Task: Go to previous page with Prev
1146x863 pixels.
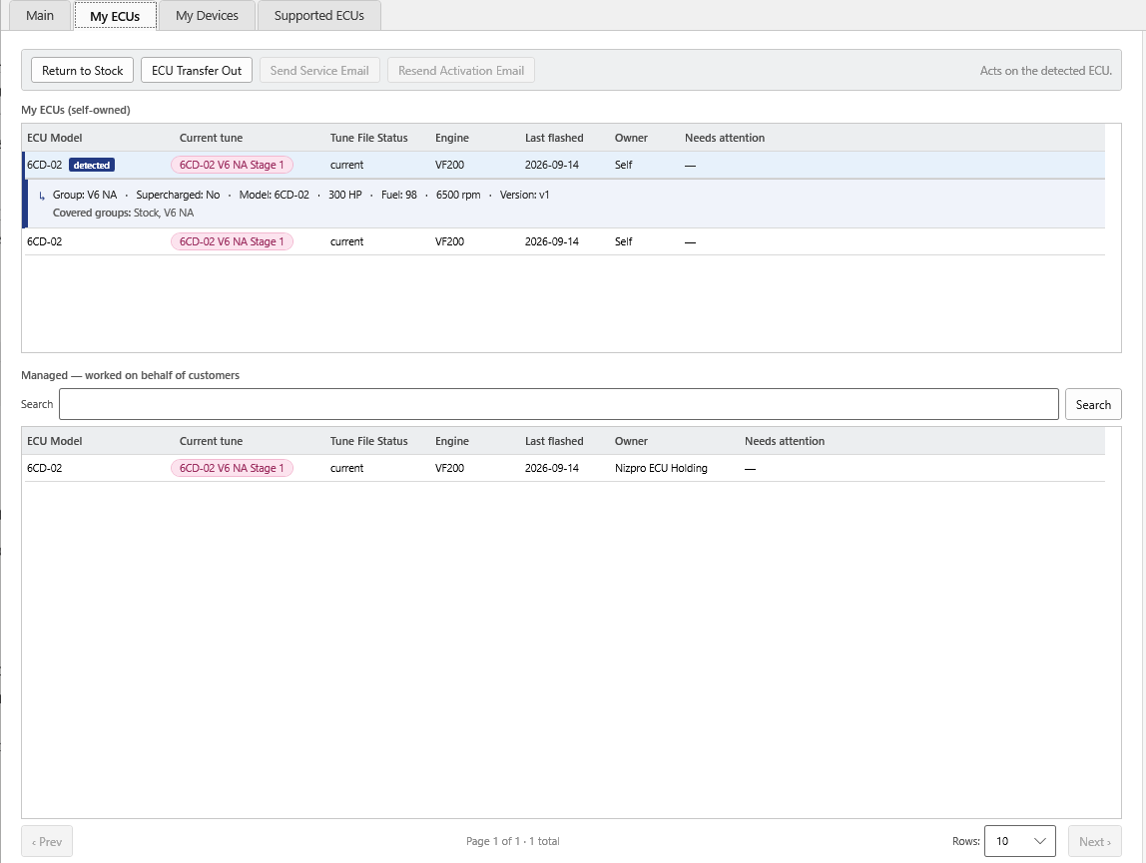Action: (x=47, y=841)
